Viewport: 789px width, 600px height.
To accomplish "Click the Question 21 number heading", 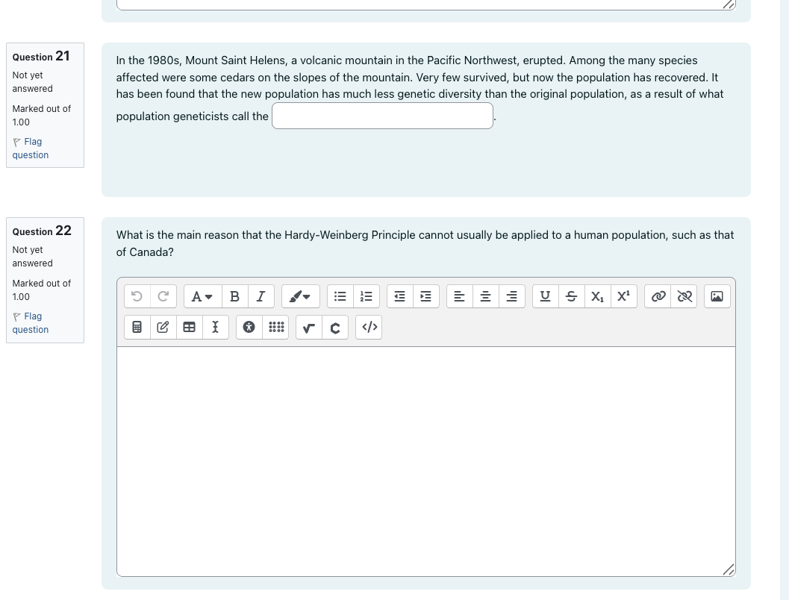I will click(x=41, y=56).
